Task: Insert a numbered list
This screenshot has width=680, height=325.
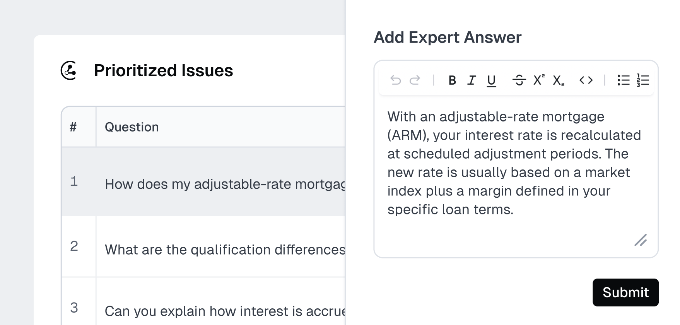Action: pyautogui.click(x=643, y=80)
